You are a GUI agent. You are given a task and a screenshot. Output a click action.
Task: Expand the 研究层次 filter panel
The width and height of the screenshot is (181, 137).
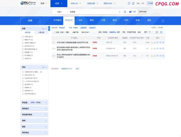point(34,108)
